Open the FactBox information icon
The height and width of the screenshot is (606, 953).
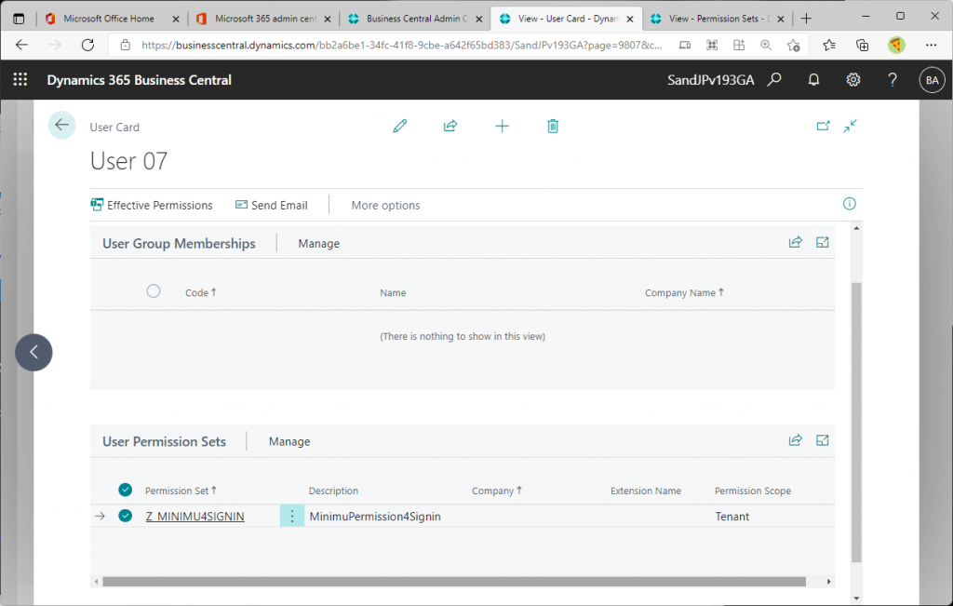[x=849, y=204]
